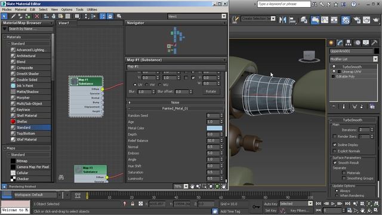Viewport: 382px width, 215px height.
Task: Select the VW radio button
Action: click(146, 85)
